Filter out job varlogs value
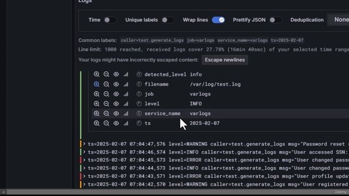Viewport: 349px width, 196px height. (x=106, y=94)
